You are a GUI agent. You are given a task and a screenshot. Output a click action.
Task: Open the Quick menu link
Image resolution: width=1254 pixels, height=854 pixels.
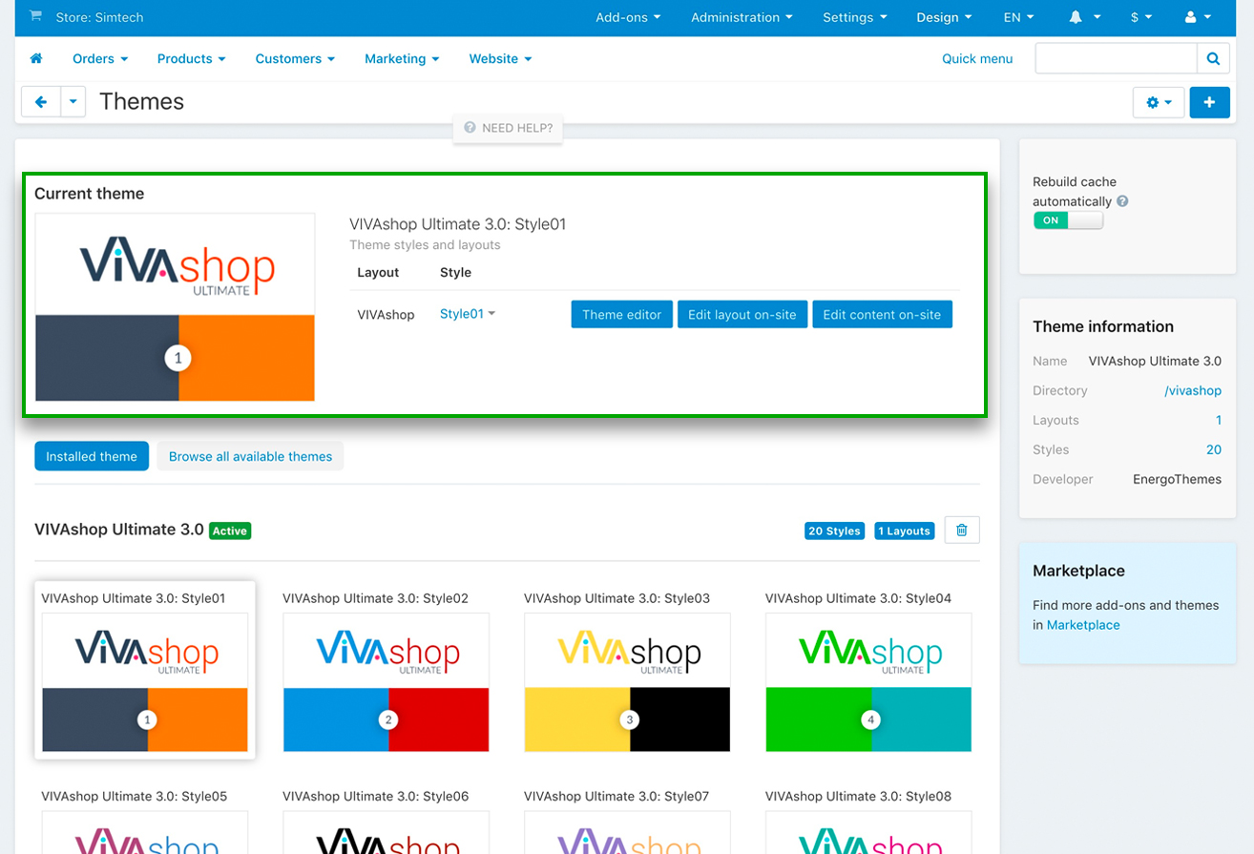977,58
